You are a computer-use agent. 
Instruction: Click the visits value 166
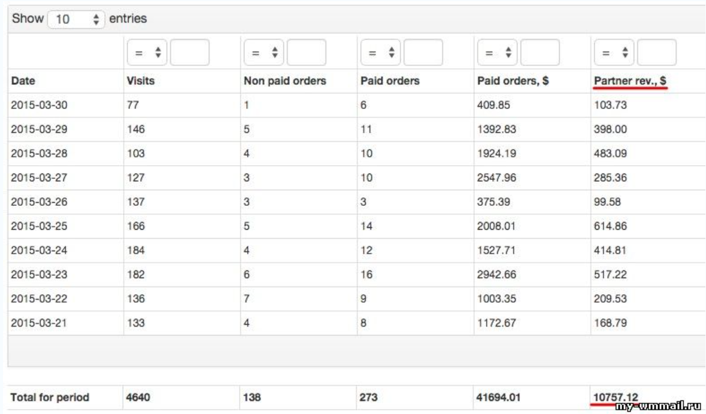point(135,226)
